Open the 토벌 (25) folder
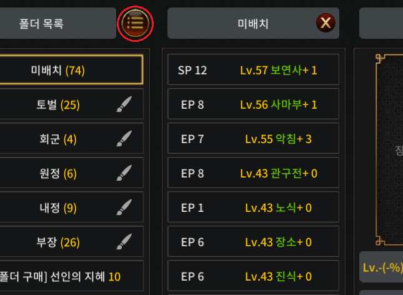This screenshot has height=295, width=403. pos(71,104)
